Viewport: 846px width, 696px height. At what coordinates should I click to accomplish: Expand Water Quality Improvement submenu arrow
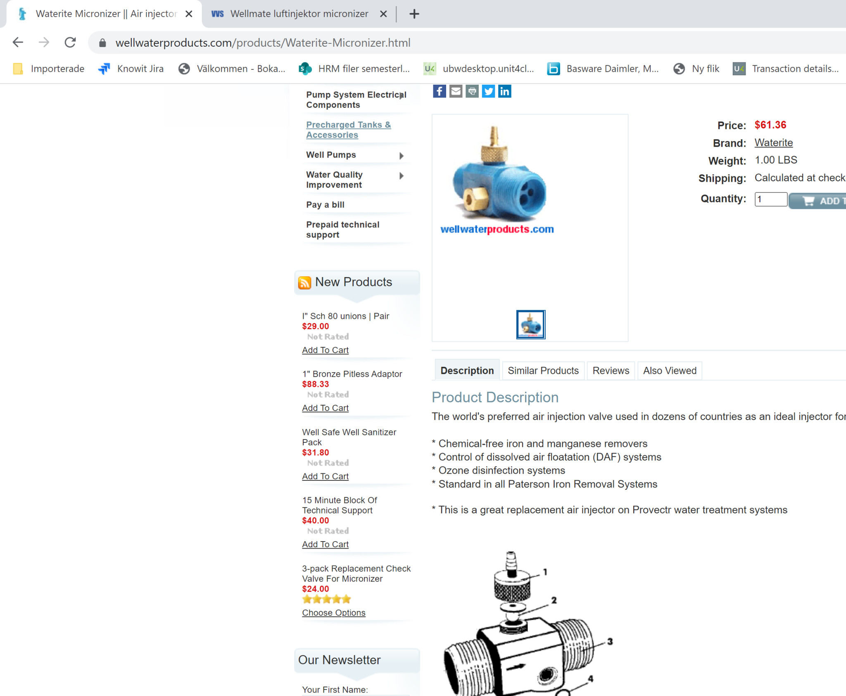click(401, 176)
